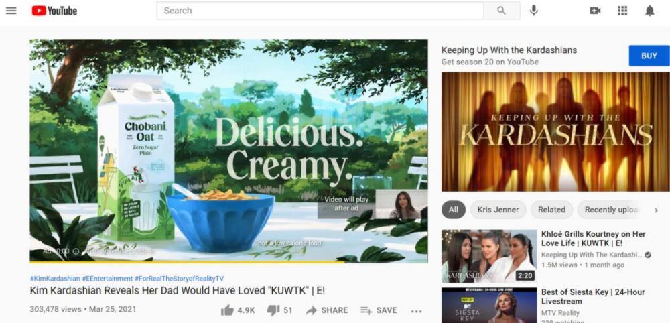Open notifications bell
The image size is (670, 323).
pos(649,11)
